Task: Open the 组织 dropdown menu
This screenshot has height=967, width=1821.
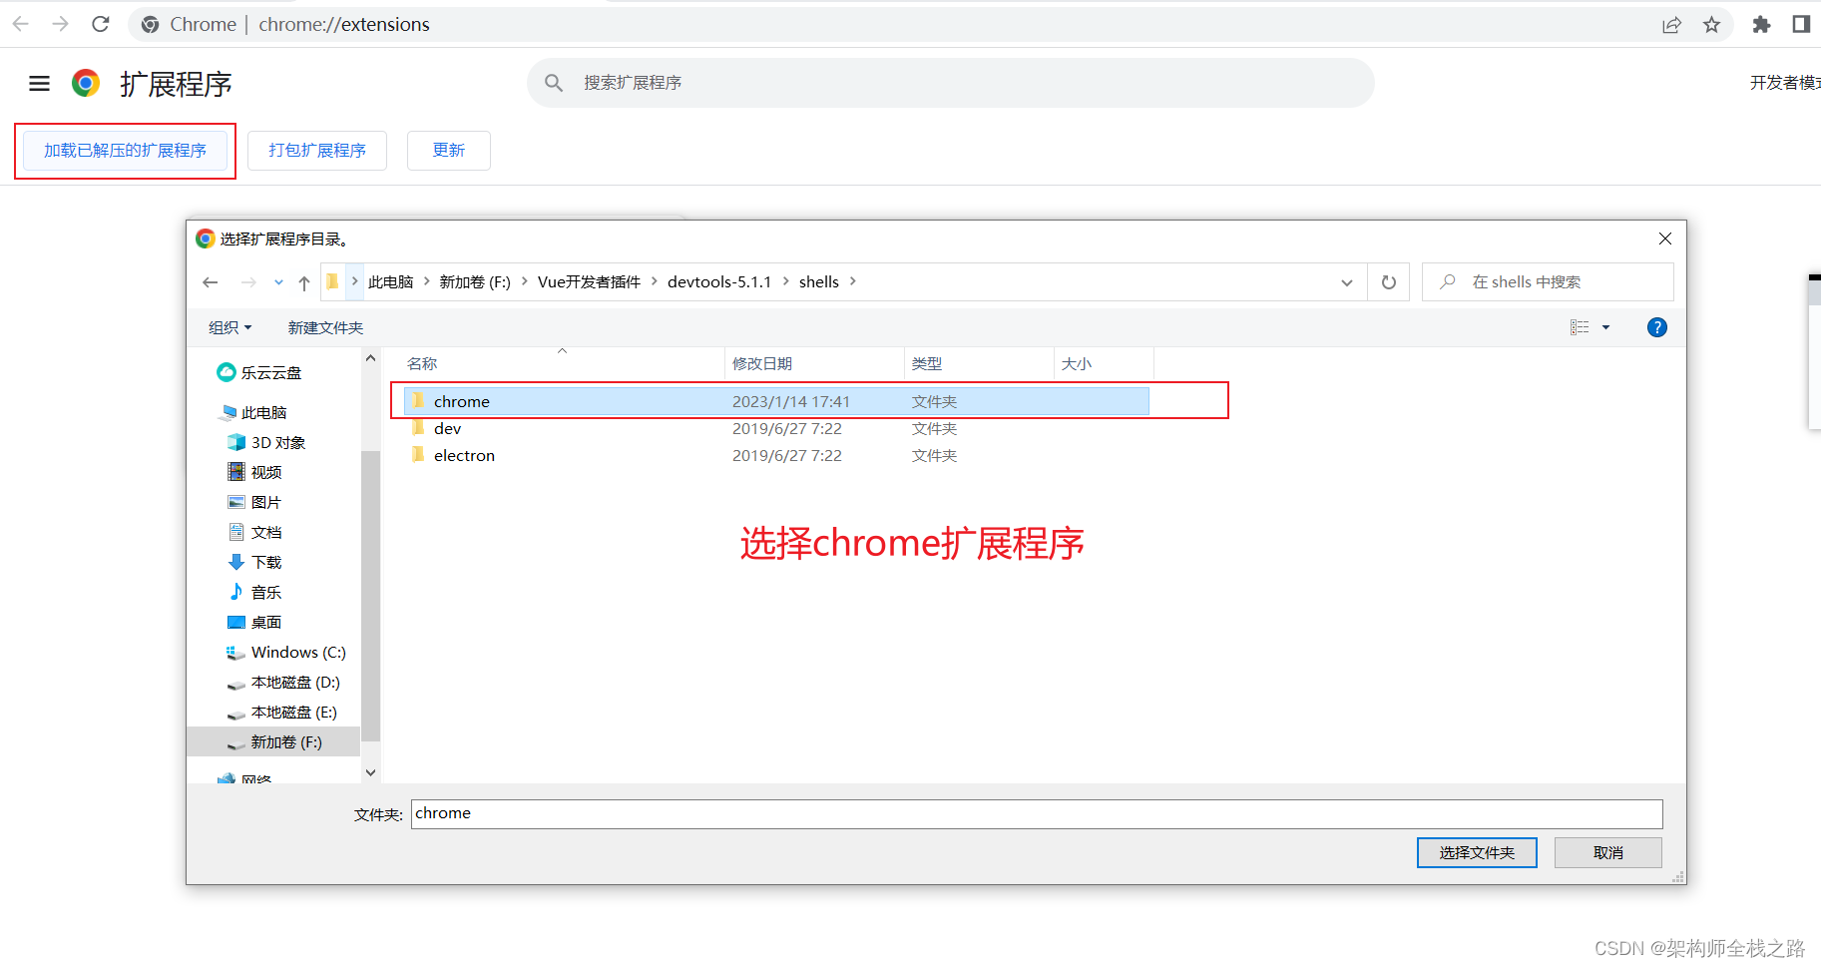Action: 228,326
